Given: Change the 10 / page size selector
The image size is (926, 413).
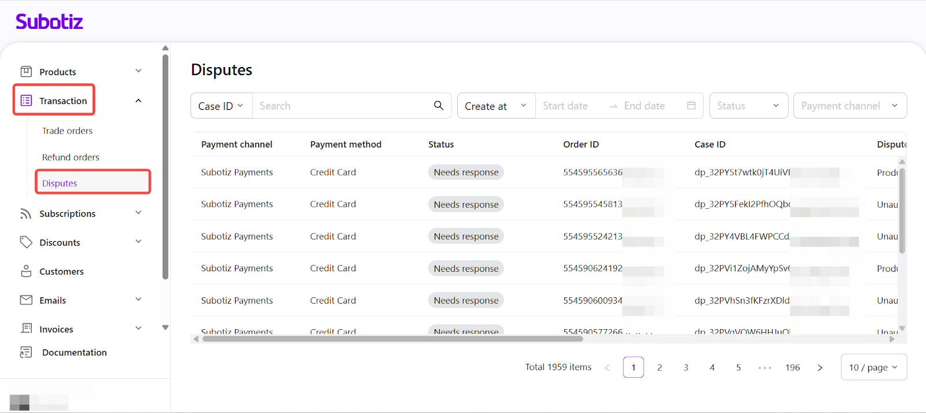Looking at the screenshot, I should tap(873, 367).
